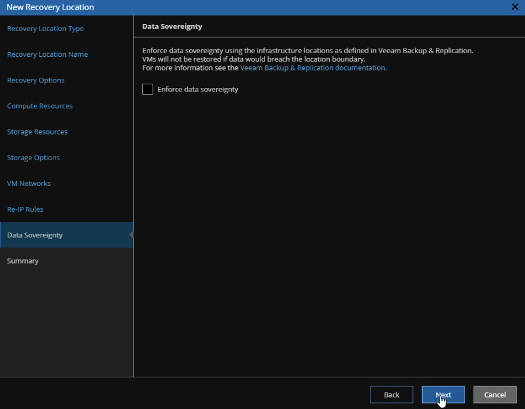This screenshot has width=525, height=409.
Task: Go to the Recovery Location Name step
Action: point(47,54)
